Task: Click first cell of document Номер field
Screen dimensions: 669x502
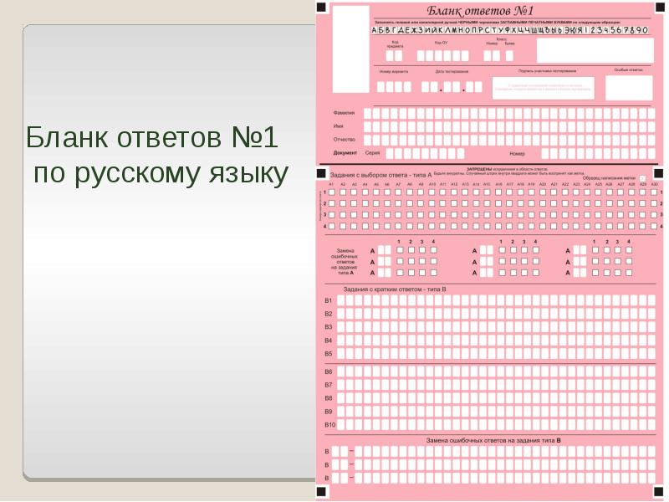Action: (545, 154)
